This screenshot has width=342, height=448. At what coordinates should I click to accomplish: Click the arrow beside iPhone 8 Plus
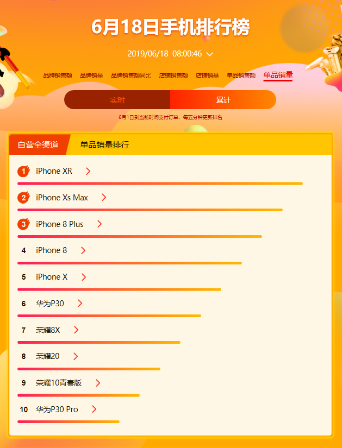pyautogui.click(x=100, y=224)
